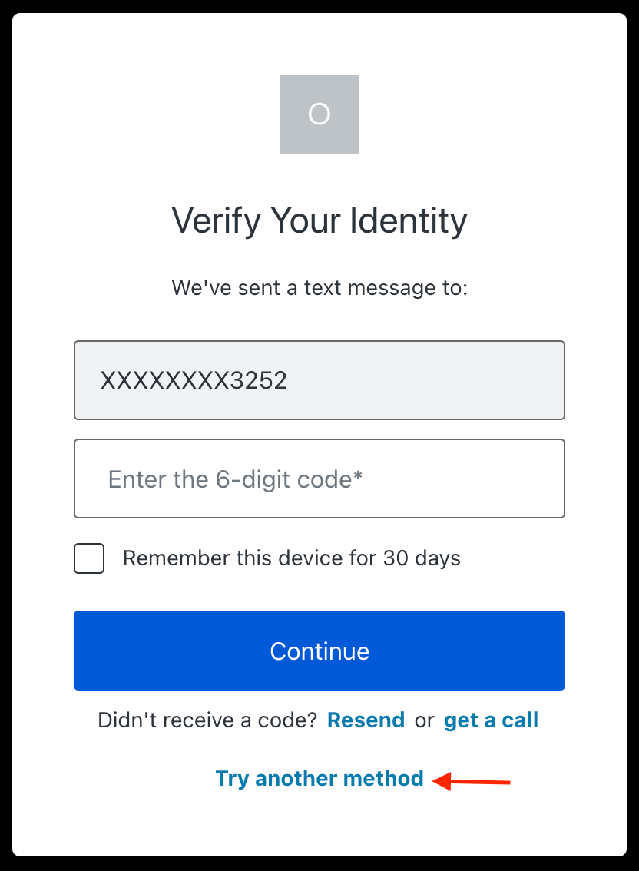Enable Remember this device for 30 days
639x871 pixels.
click(x=89, y=558)
